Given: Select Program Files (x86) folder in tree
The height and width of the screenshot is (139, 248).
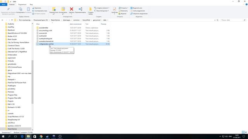Looking at the screenshot, I should 14,98.
